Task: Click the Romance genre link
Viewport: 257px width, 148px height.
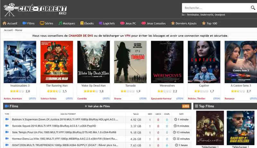Action: coord(229,98)
